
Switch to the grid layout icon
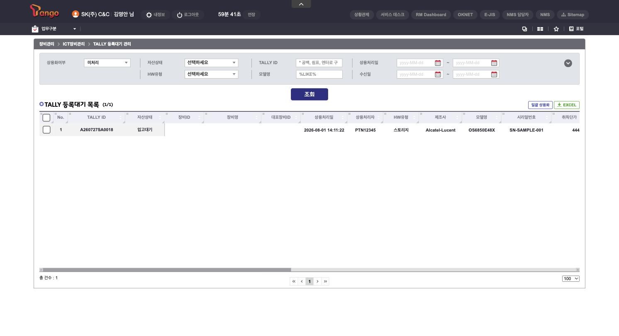pyautogui.click(x=540, y=29)
